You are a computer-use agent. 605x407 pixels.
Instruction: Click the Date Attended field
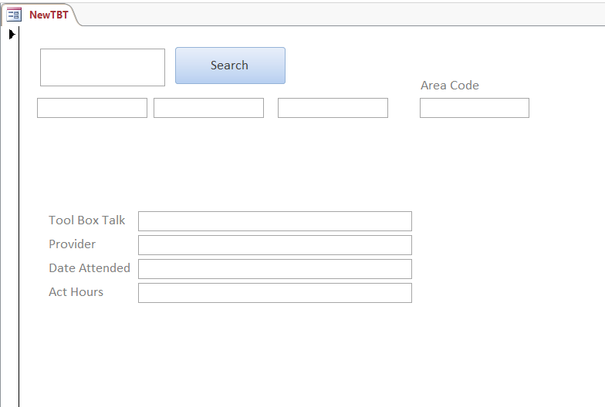pos(275,269)
